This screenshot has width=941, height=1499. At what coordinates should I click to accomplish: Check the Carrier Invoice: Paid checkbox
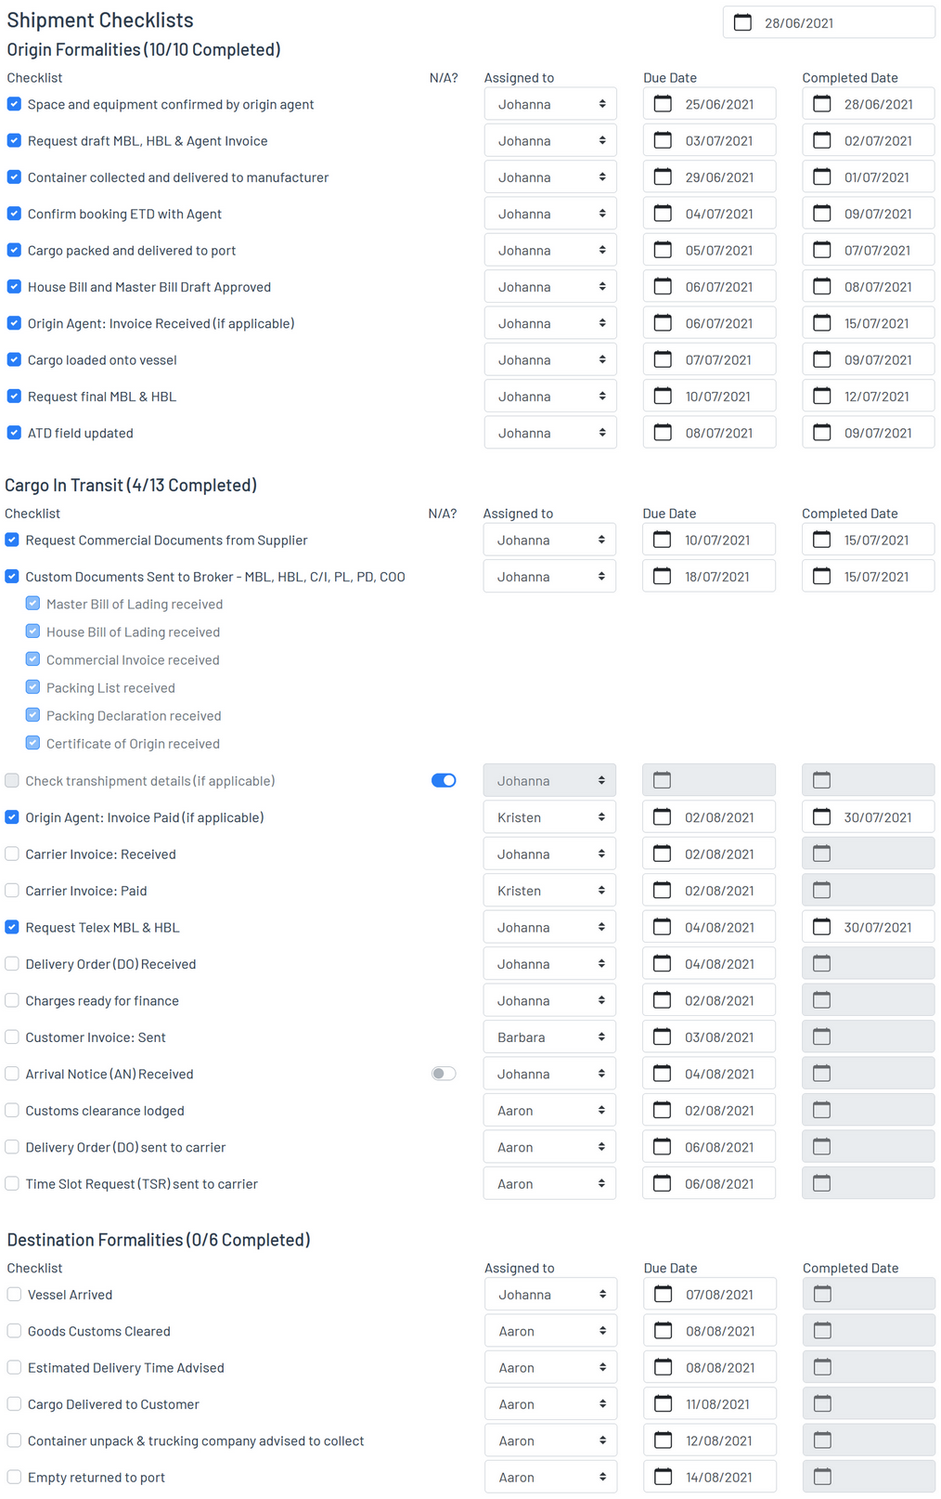point(12,891)
